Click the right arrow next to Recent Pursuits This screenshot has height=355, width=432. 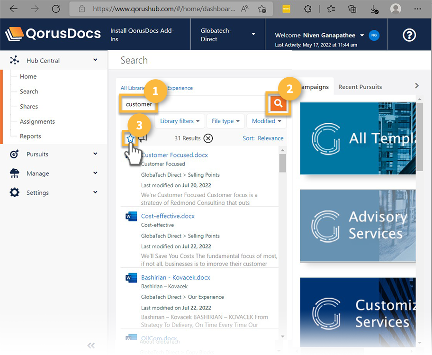pyautogui.click(x=417, y=86)
